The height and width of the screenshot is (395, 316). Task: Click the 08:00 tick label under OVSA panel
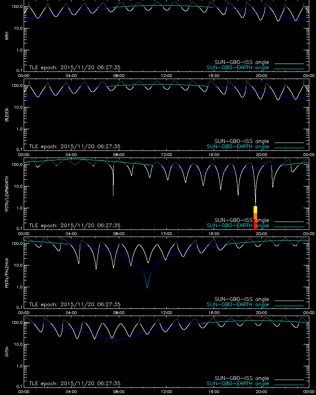118,392
